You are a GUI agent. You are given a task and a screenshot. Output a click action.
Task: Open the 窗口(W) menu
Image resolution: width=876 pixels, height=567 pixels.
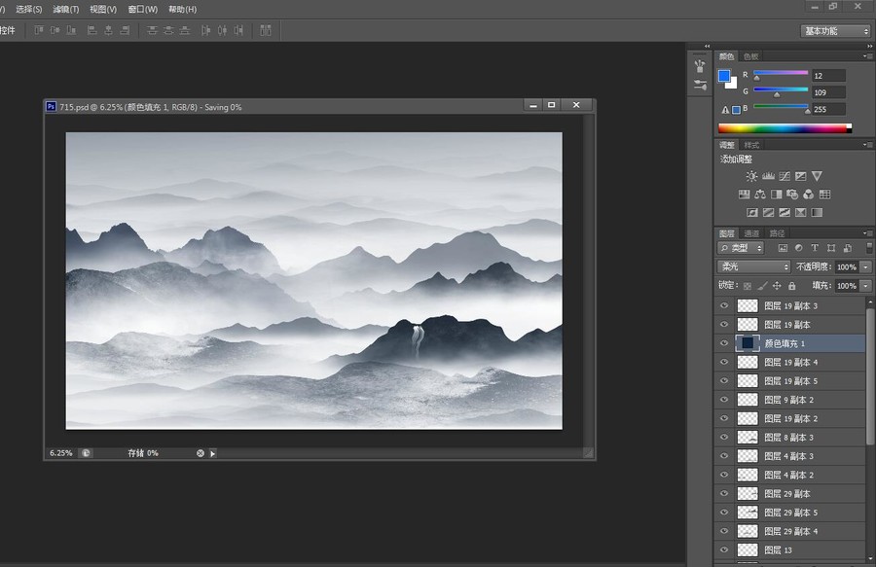tap(142, 9)
